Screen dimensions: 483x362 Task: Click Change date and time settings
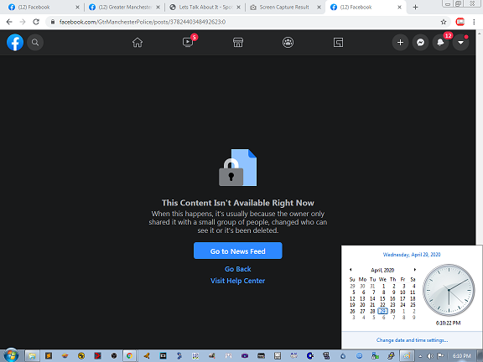point(412,340)
